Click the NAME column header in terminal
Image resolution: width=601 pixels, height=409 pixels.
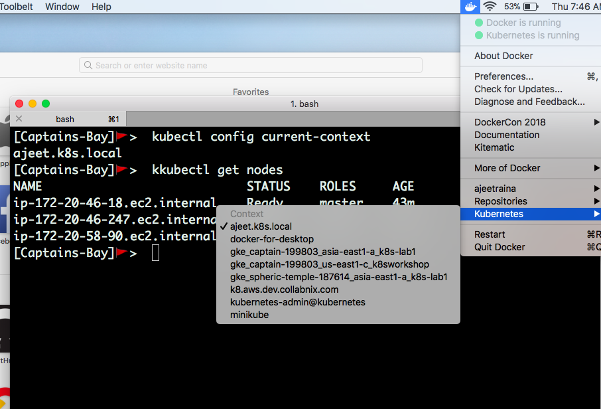pos(28,186)
